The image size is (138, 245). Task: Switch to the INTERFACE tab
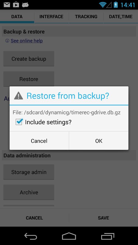[x=51, y=16]
